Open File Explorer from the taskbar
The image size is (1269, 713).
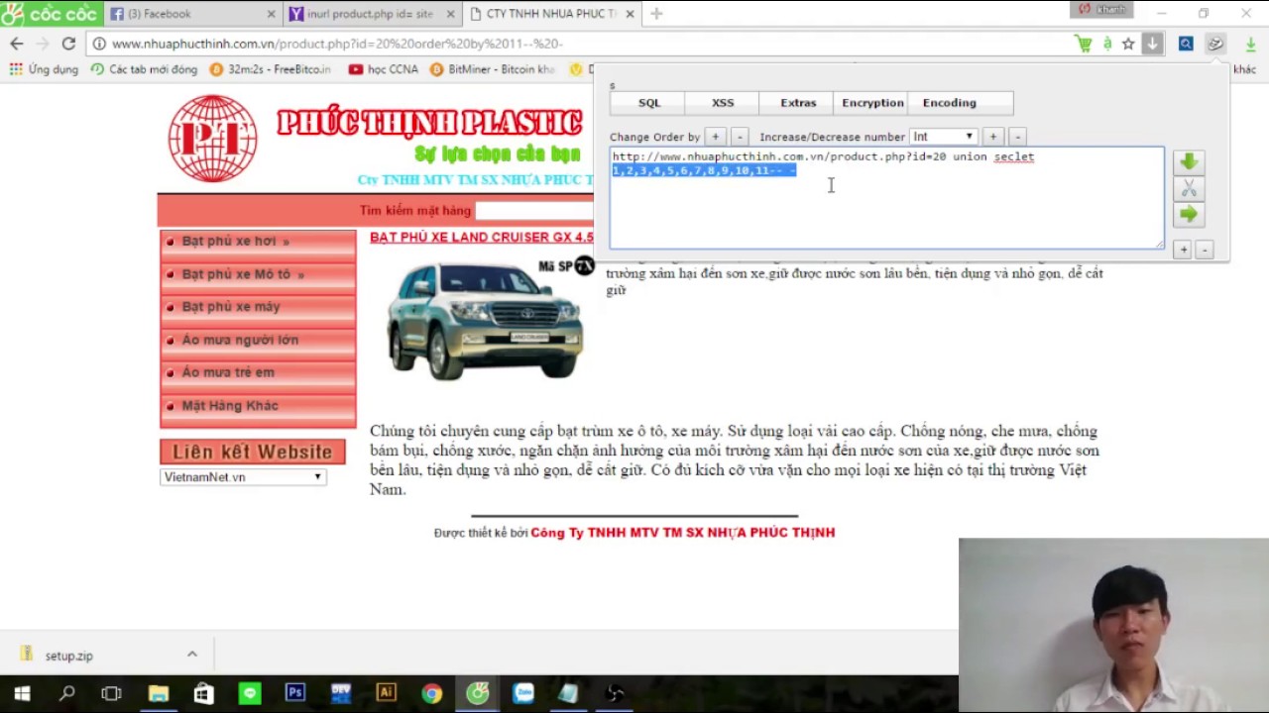pos(158,693)
